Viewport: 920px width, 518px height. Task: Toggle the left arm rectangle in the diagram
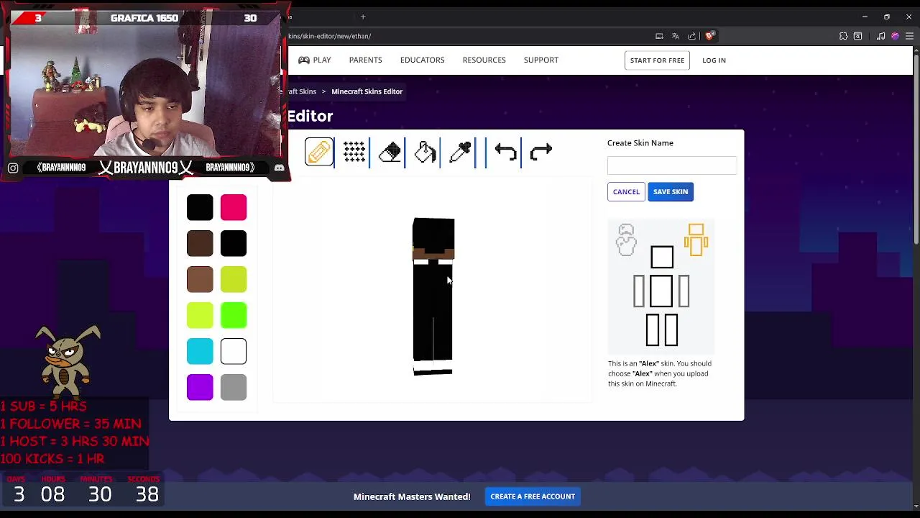639,291
